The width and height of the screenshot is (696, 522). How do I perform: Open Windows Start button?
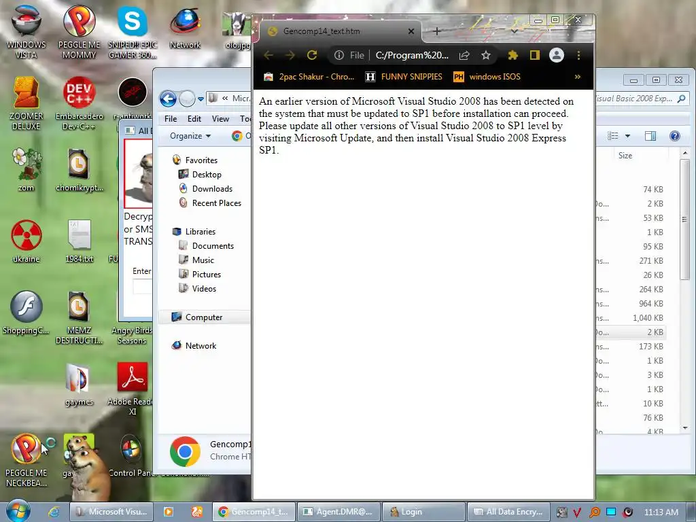click(18, 511)
